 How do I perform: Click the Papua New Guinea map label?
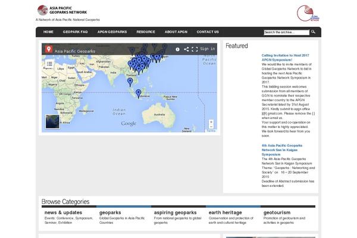point(170,98)
